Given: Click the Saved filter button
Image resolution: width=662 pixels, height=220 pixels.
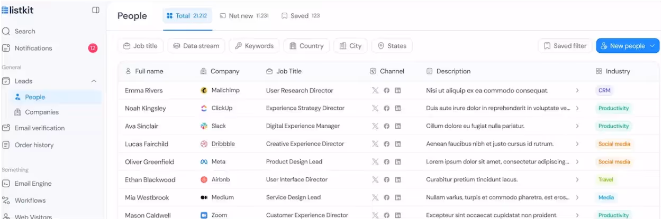Looking at the screenshot, I should 565,46.
